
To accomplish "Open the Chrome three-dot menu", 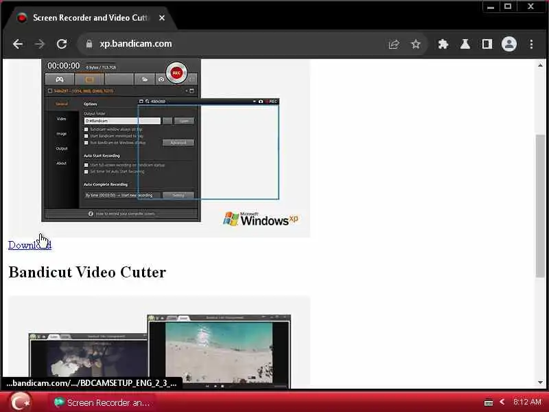I will [531, 44].
